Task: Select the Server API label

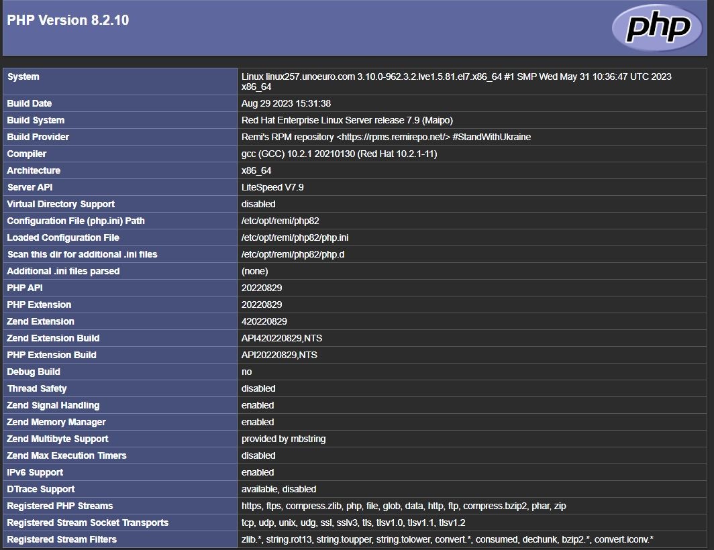Action: click(x=30, y=187)
